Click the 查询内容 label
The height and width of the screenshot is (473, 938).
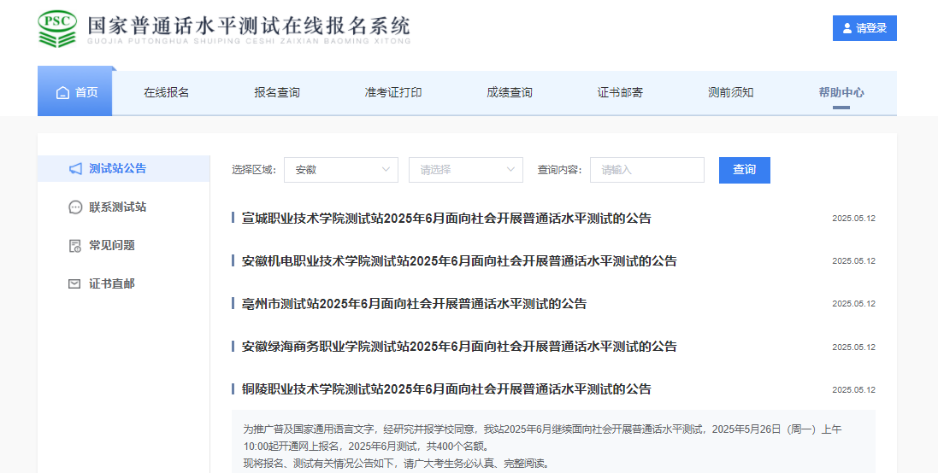[559, 170]
